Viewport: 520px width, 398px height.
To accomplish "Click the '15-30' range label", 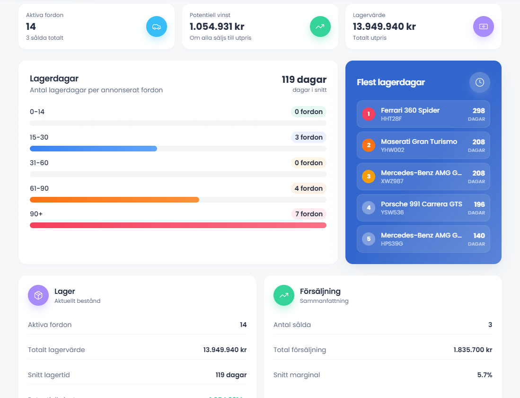I will (39, 137).
